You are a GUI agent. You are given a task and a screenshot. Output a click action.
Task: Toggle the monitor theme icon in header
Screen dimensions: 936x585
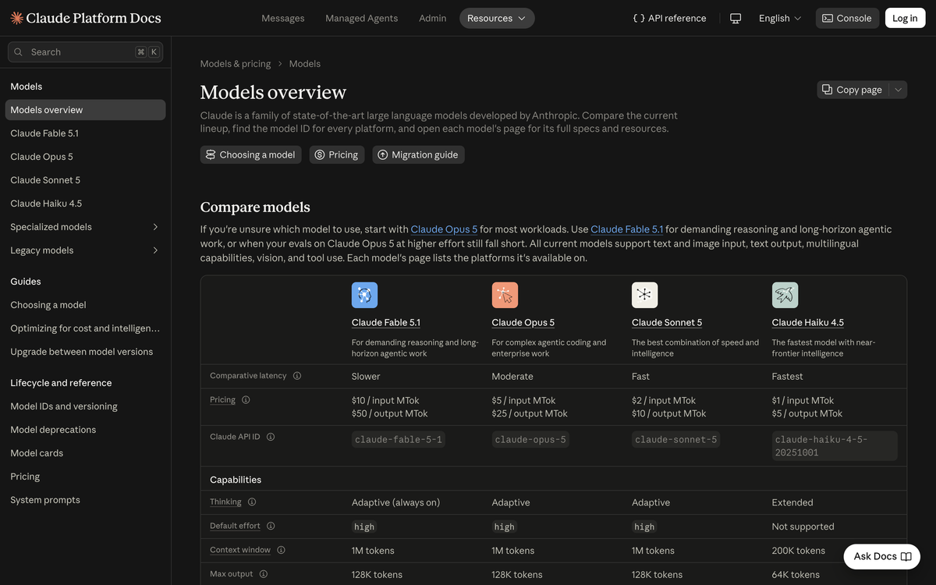click(736, 18)
